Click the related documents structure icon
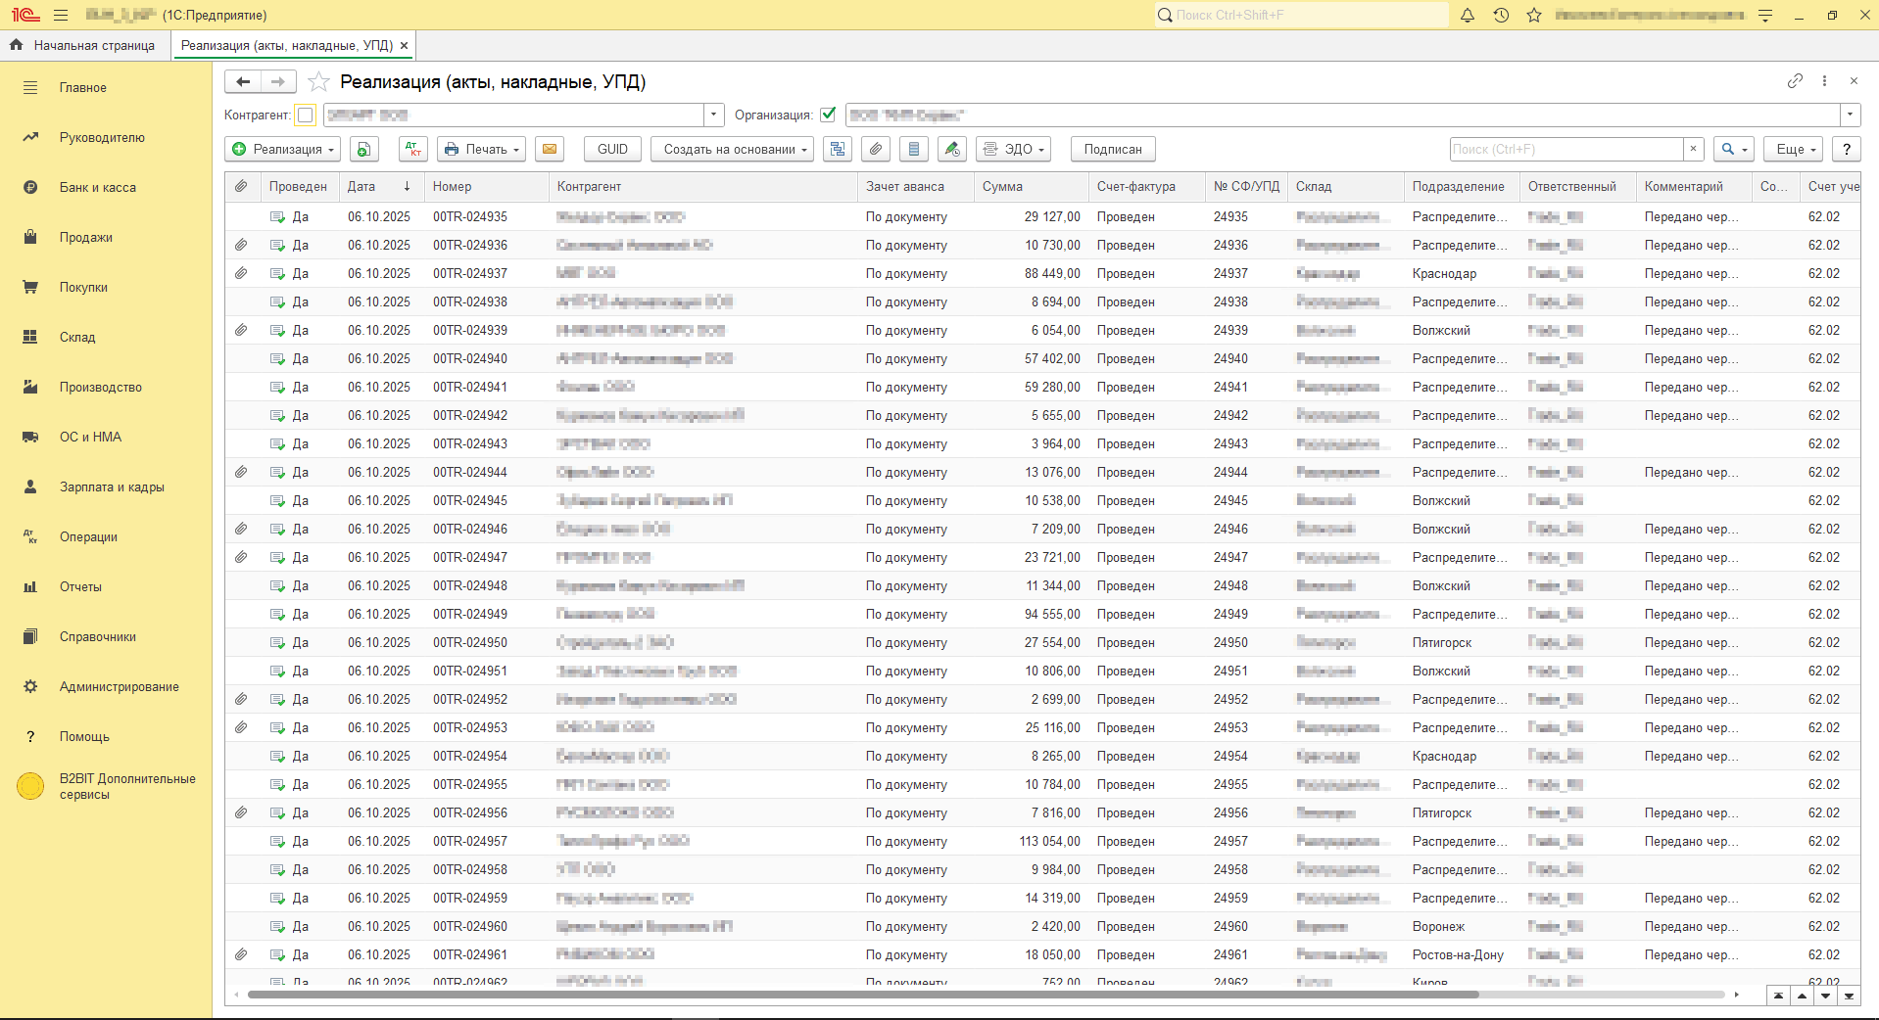1879x1020 pixels. pos(838,149)
